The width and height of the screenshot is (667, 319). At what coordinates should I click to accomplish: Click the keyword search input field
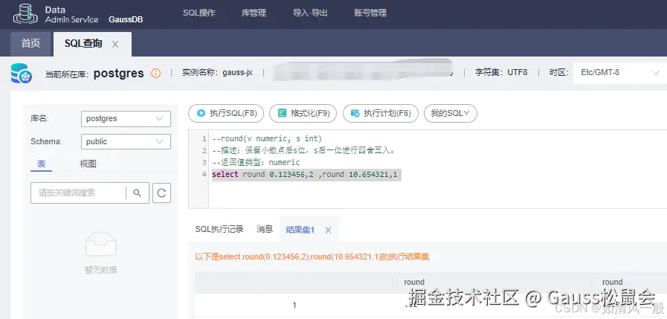pyautogui.click(x=78, y=193)
